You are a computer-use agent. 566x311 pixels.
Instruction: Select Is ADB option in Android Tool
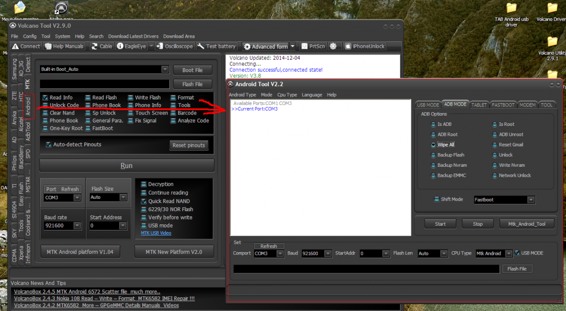pyautogui.click(x=441, y=124)
